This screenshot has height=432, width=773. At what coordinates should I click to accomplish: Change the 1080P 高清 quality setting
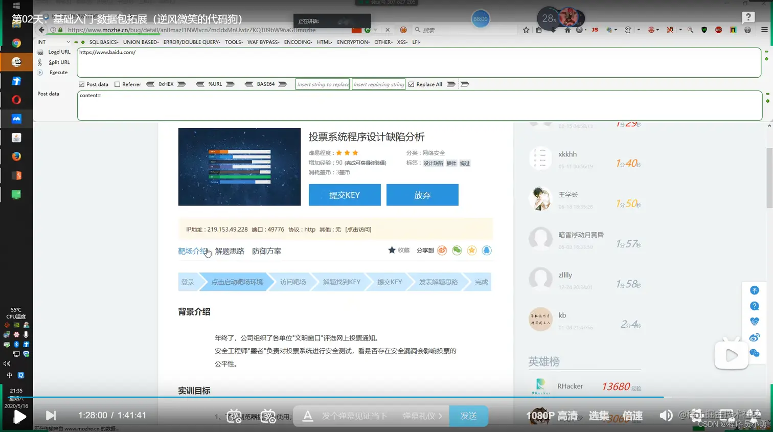(552, 416)
